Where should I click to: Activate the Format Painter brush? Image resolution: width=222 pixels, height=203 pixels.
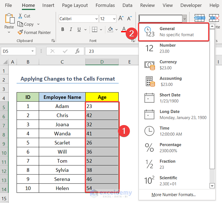20,32
